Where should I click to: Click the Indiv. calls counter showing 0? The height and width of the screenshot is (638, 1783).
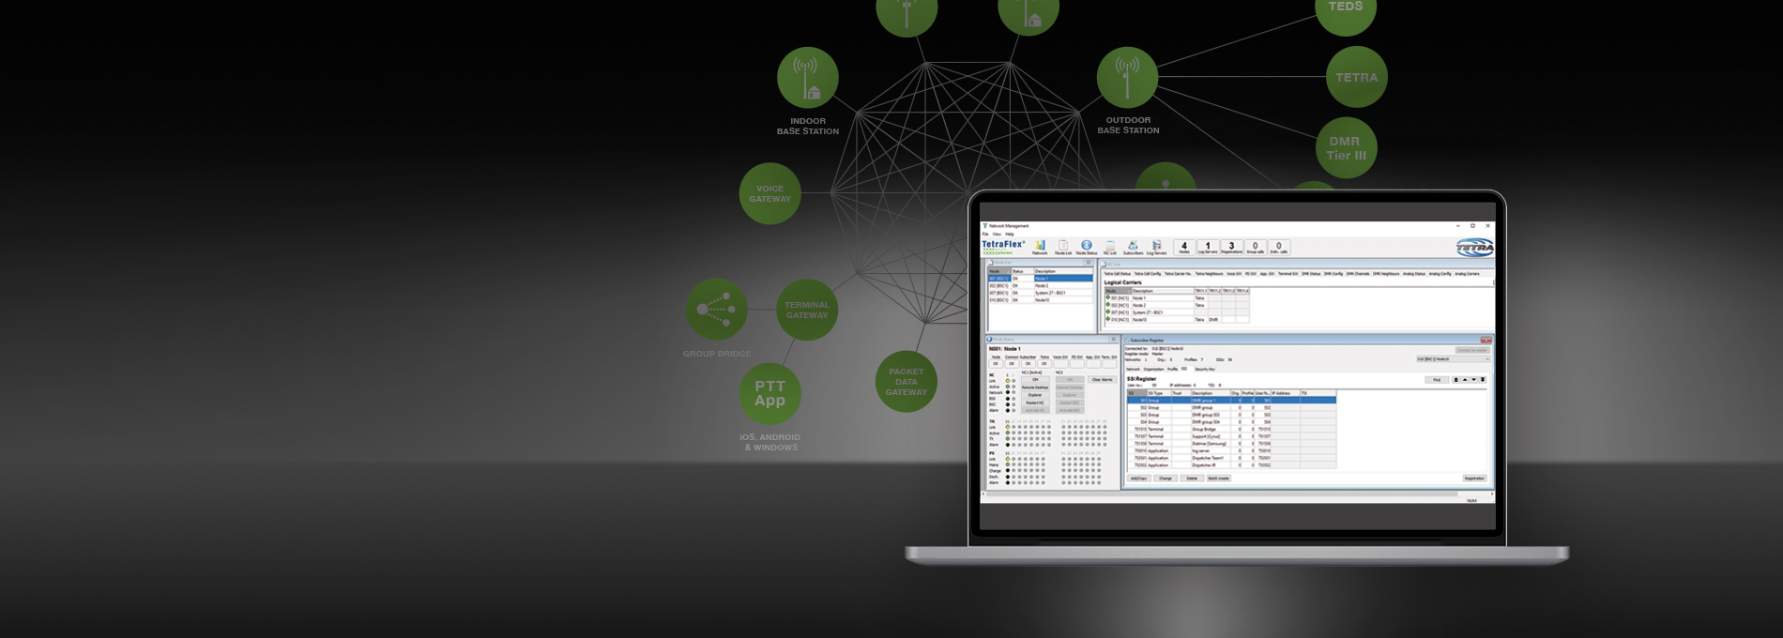click(1279, 248)
